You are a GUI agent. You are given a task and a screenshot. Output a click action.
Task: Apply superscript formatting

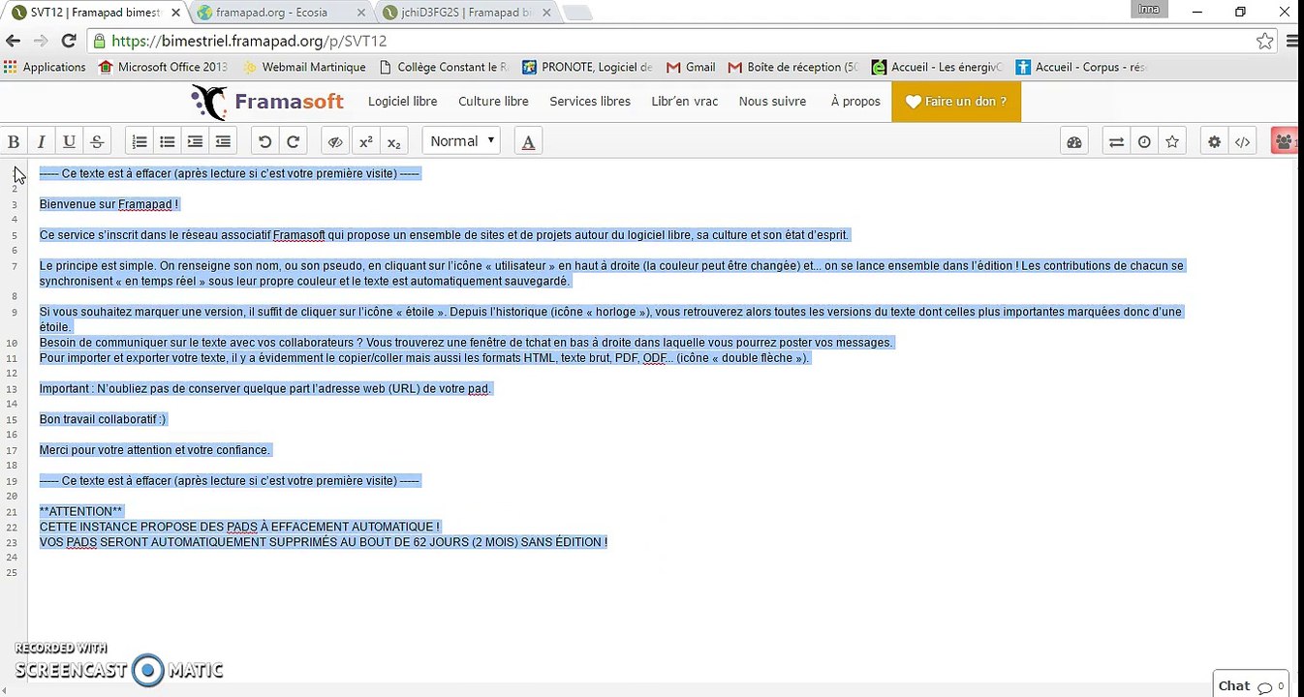pyautogui.click(x=366, y=141)
